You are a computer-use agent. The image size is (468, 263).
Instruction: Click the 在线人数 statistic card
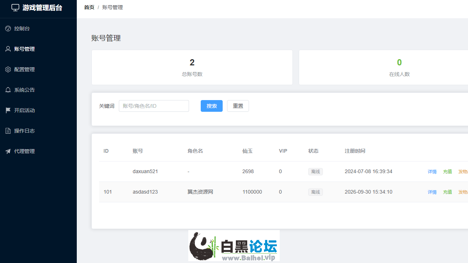[x=384, y=67]
